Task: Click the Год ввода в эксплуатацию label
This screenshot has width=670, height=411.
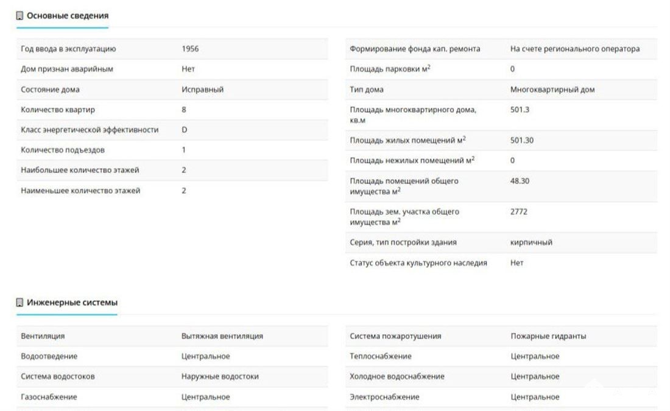Action: coord(68,49)
